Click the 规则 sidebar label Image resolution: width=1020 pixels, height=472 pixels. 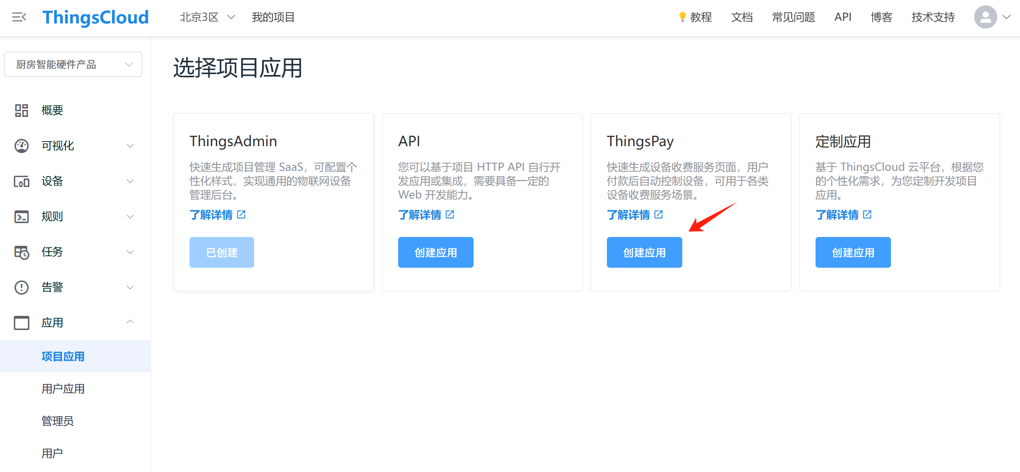pyautogui.click(x=52, y=217)
